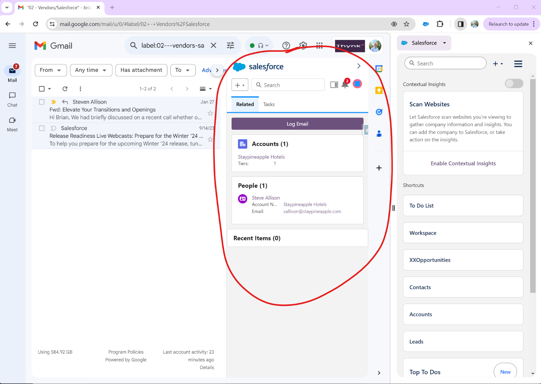
Task: Enable the Contextual Insights toggle
Action: point(514,83)
